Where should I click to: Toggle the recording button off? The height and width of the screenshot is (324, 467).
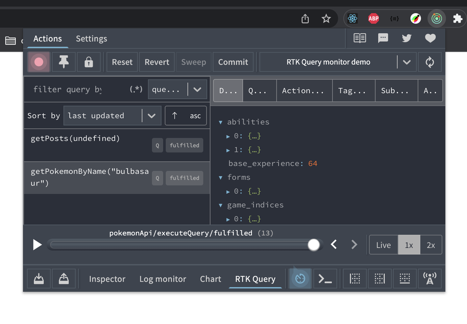[x=38, y=62]
